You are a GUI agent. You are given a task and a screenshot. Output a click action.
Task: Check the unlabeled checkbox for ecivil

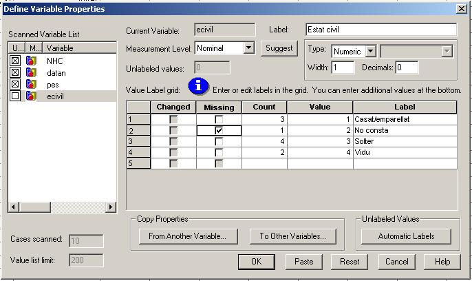(x=15, y=96)
